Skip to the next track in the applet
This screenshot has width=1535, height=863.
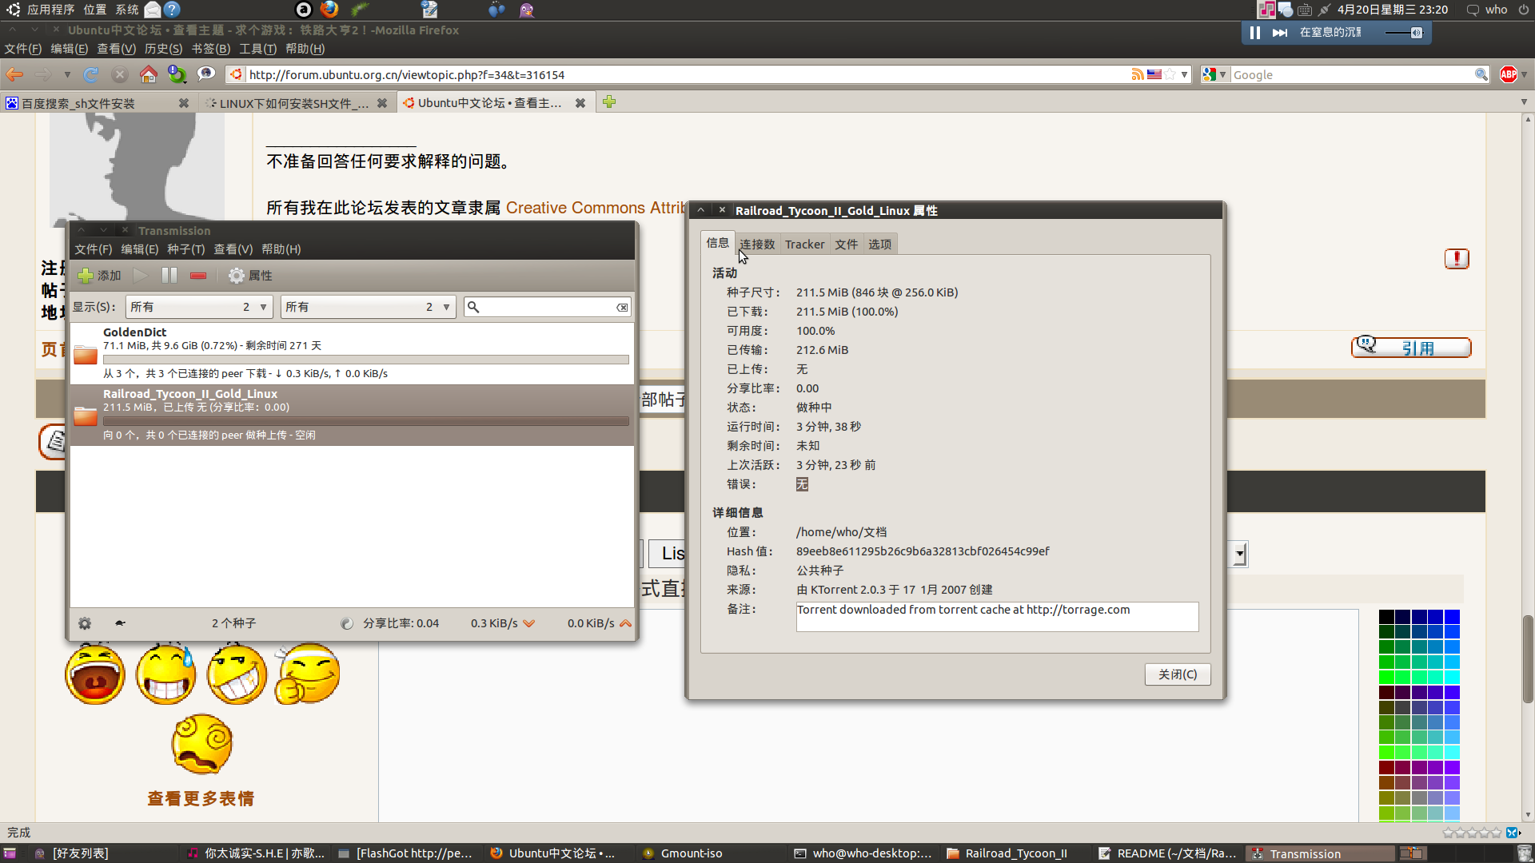(1280, 33)
